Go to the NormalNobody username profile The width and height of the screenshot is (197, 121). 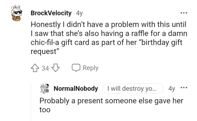point(76,89)
